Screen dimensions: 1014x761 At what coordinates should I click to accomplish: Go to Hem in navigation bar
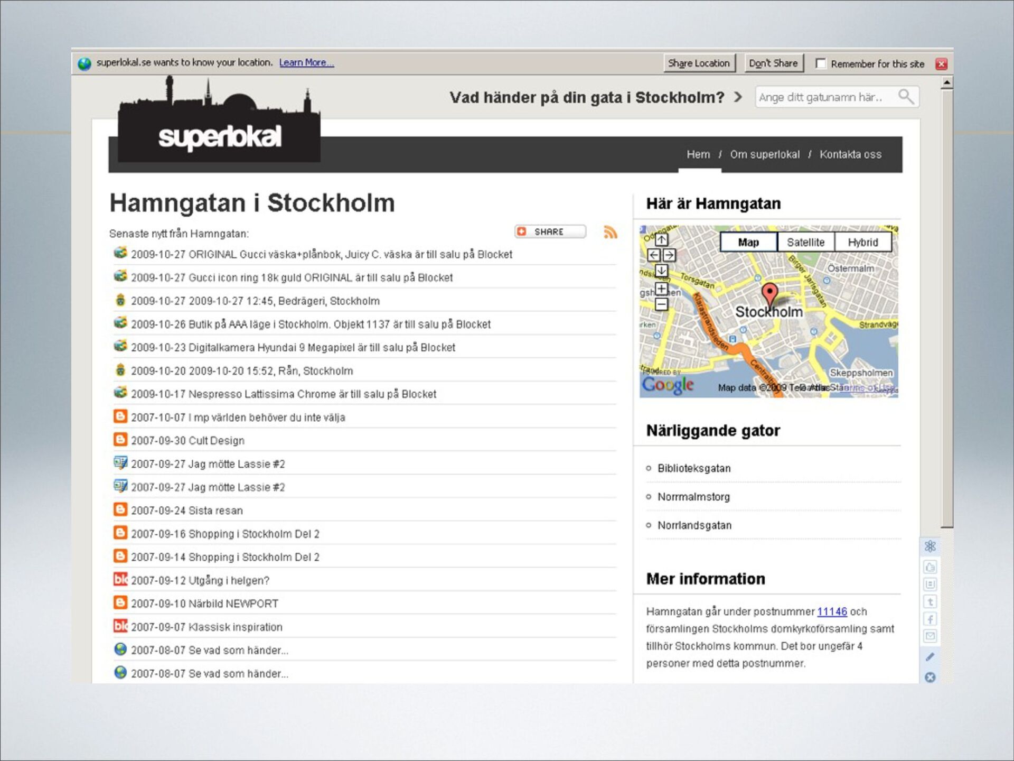[x=698, y=154]
